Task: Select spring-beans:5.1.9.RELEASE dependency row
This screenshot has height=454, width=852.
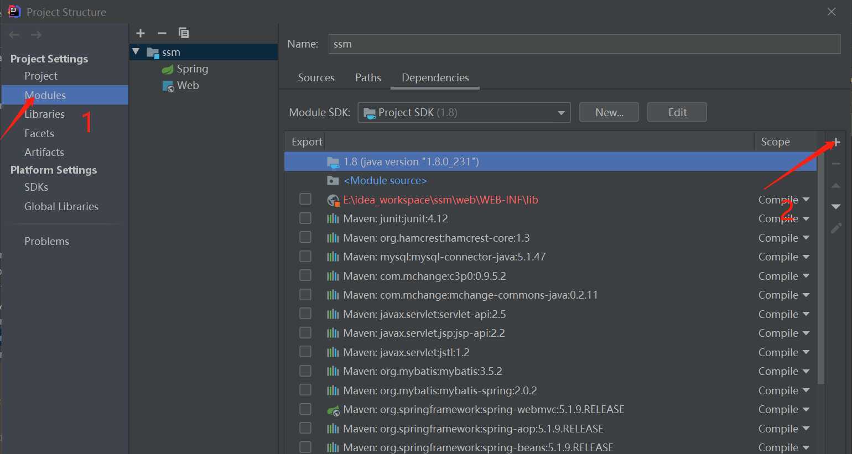Action: click(550, 447)
